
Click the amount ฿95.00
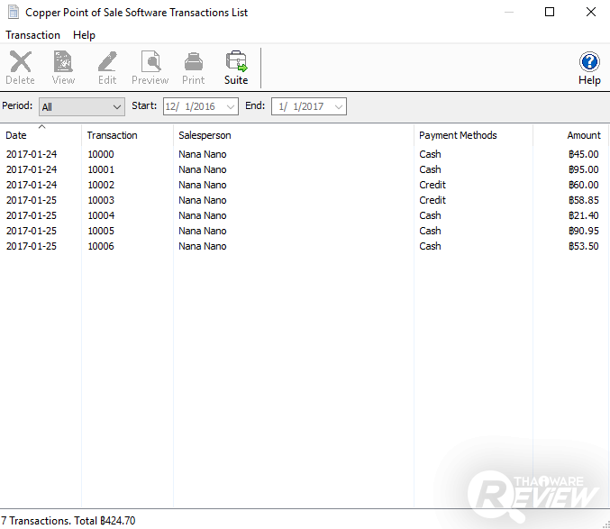point(584,169)
